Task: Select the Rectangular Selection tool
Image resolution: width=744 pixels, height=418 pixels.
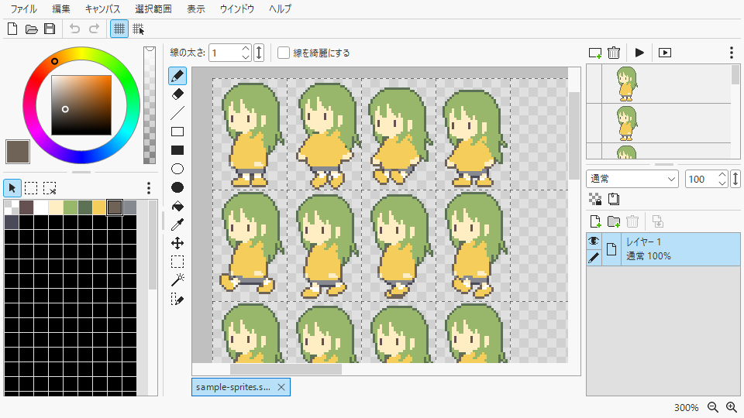Action: click(177, 262)
